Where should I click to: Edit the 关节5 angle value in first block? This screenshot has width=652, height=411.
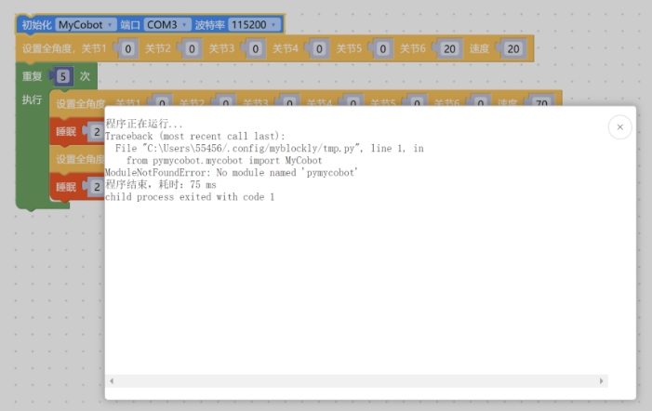tap(382, 49)
